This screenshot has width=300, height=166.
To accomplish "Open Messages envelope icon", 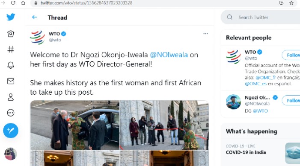I will 11,81.
